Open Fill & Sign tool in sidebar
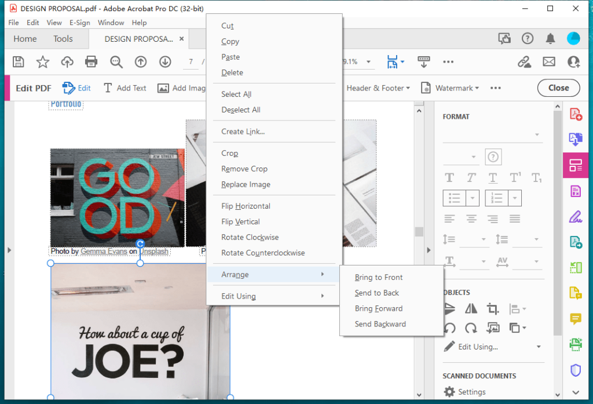Image resolution: width=593 pixels, height=404 pixels. click(x=576, y=217)
